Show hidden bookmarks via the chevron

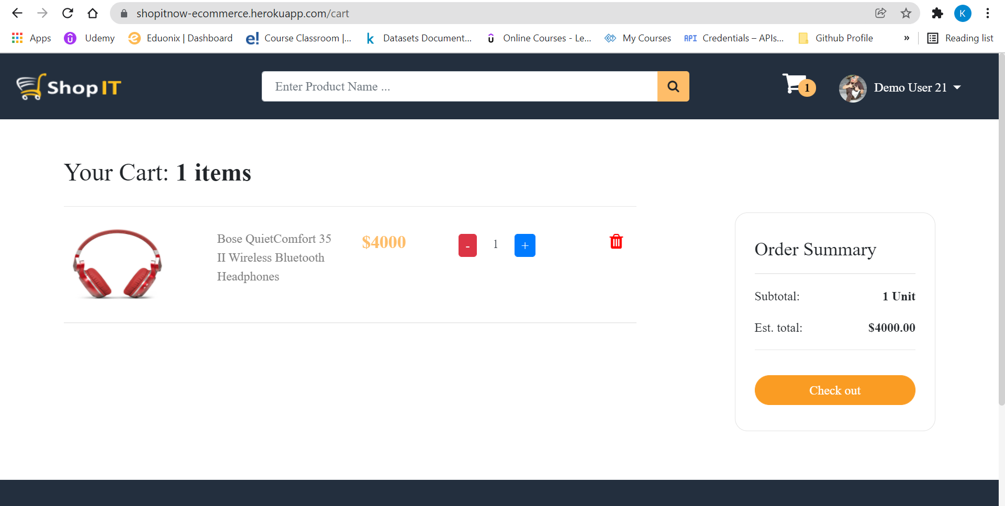tap(907, 38)
